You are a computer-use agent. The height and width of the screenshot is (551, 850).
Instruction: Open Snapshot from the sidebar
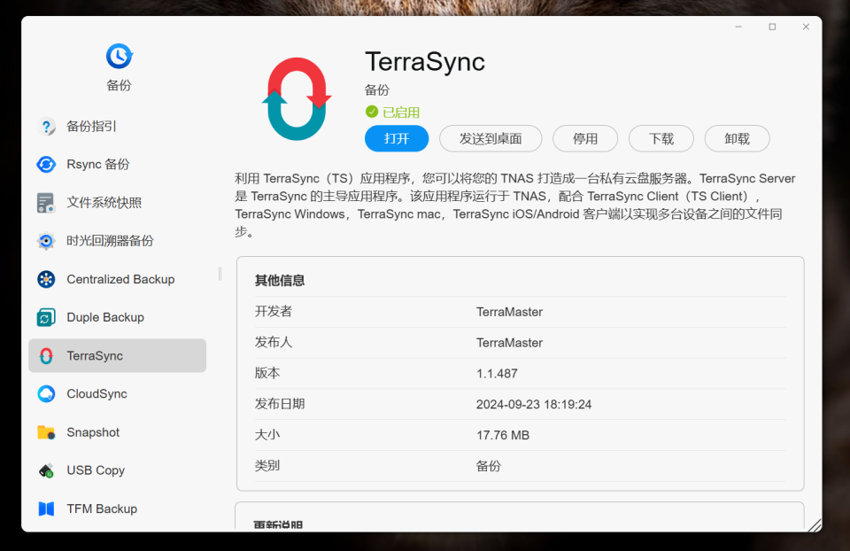click(117, 432)
